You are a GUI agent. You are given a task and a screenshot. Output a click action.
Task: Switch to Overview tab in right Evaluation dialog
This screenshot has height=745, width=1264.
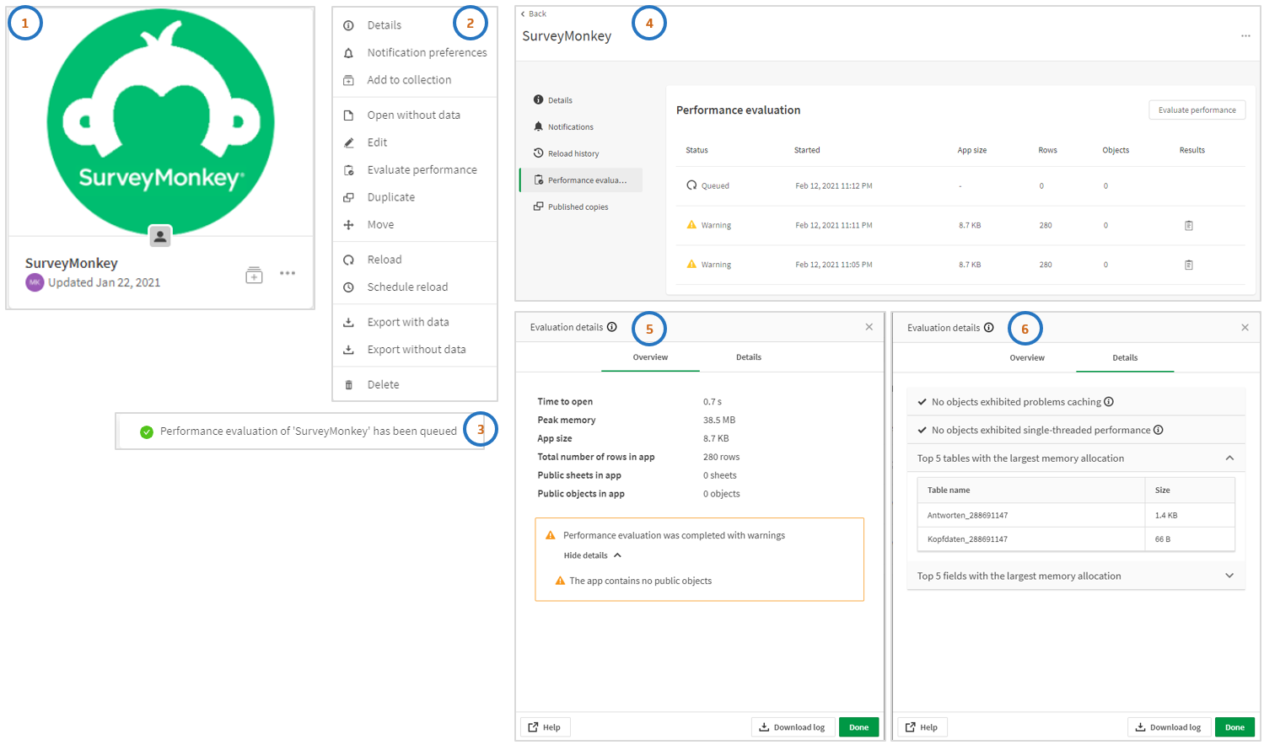pos(1027,358)
